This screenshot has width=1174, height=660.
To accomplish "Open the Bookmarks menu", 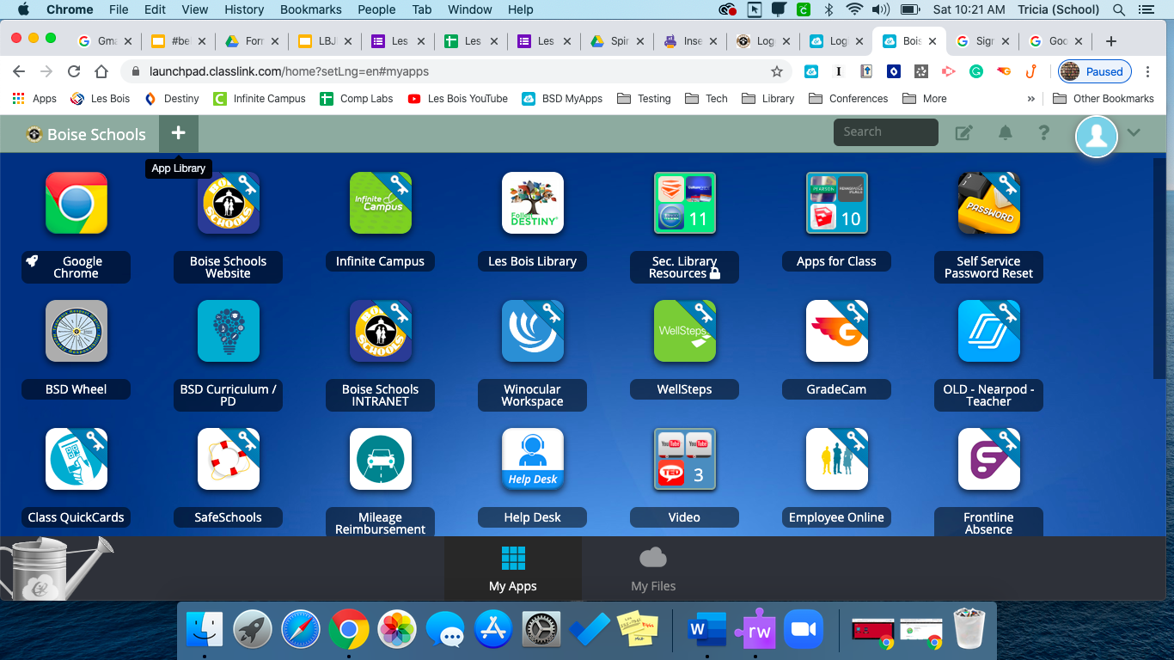I will tap(311, 9).
